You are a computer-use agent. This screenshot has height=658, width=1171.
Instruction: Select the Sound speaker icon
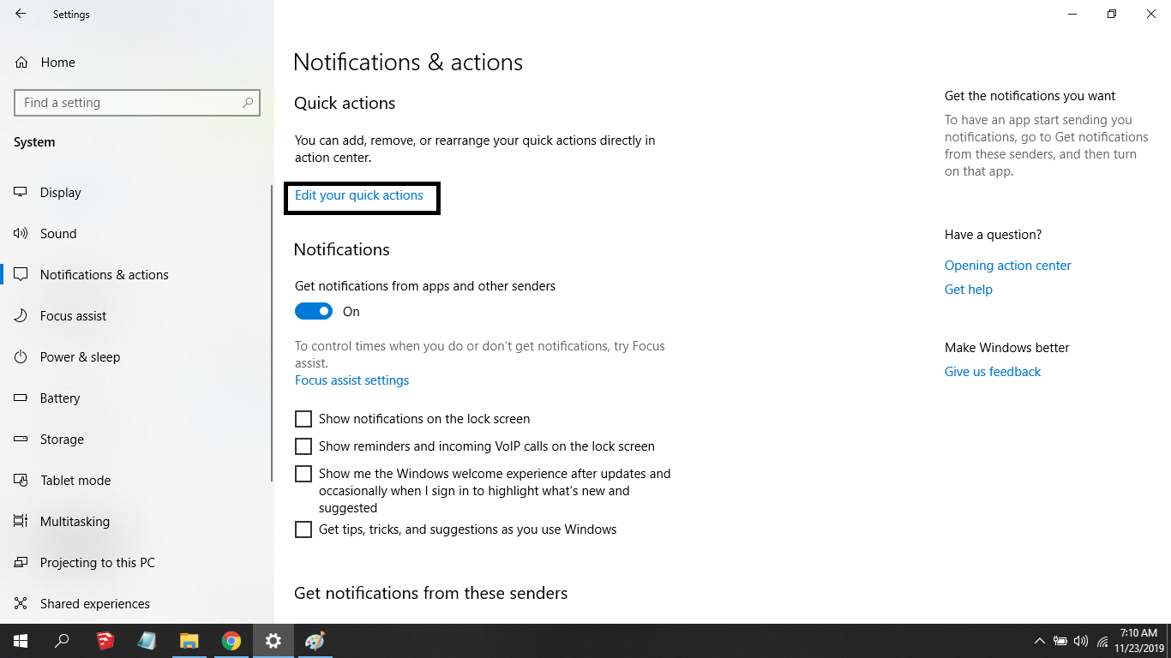tap(21, 234)
